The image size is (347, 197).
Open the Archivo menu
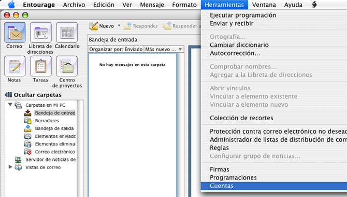tap(74, 5)
